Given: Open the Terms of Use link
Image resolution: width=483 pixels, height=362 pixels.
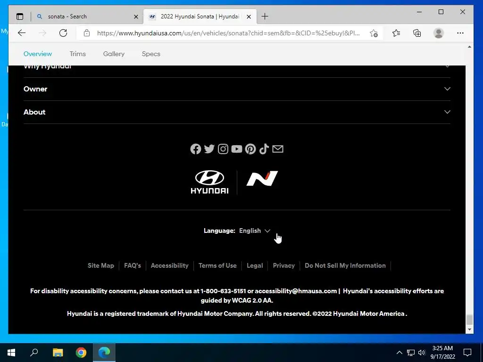Looking at the screenshot, I should [x=217, y=266].
